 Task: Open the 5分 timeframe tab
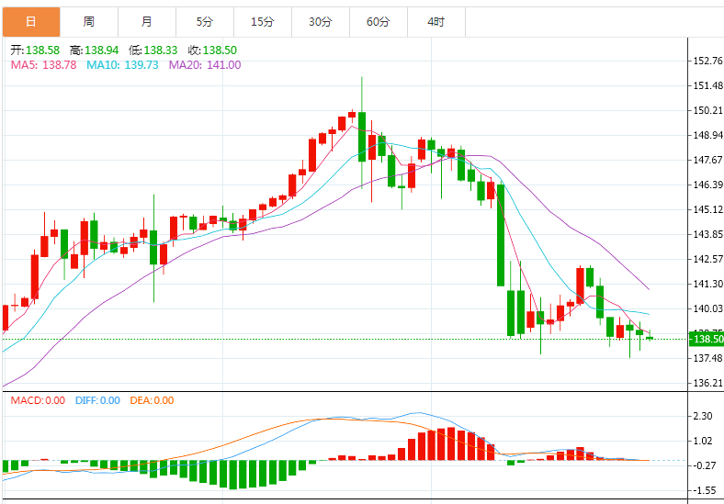click(x=205, y=22)
